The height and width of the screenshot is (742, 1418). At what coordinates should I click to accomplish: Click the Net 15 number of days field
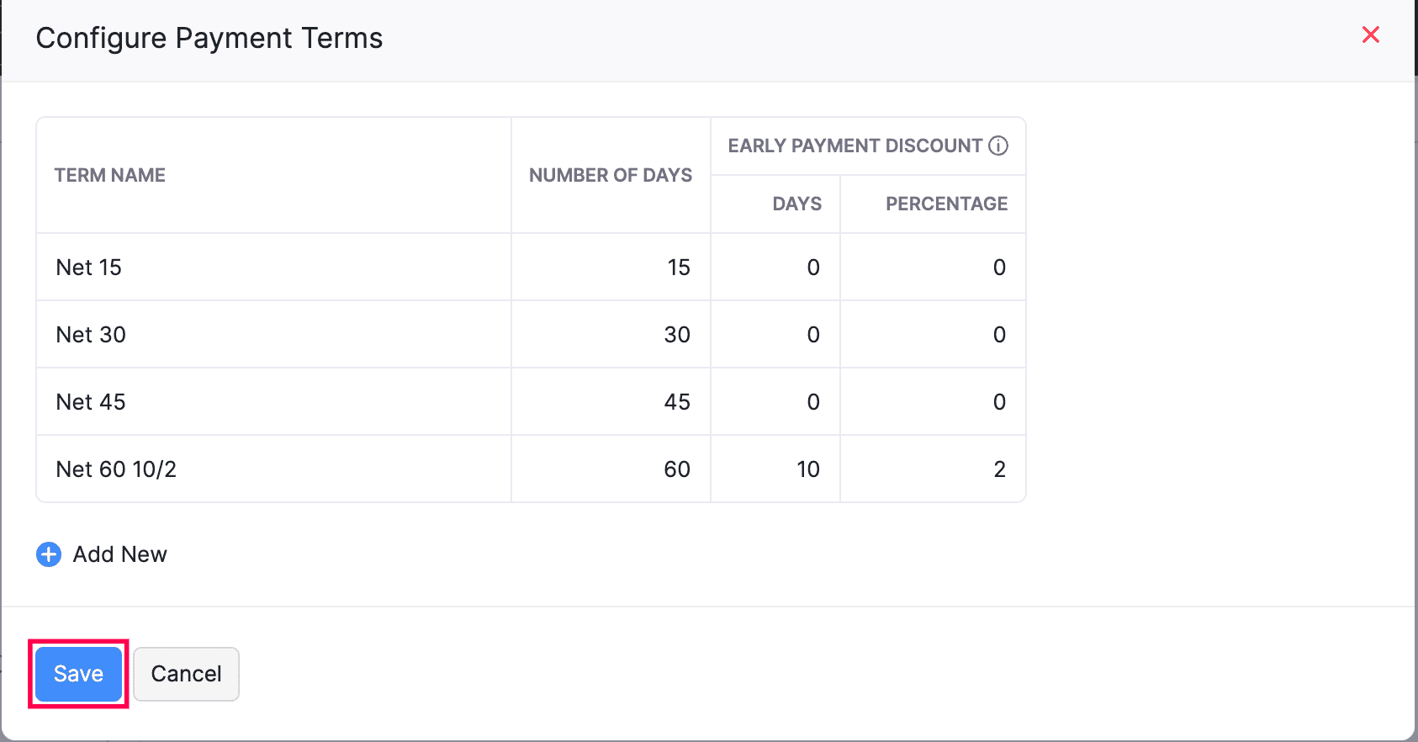[x=611, y=268]
